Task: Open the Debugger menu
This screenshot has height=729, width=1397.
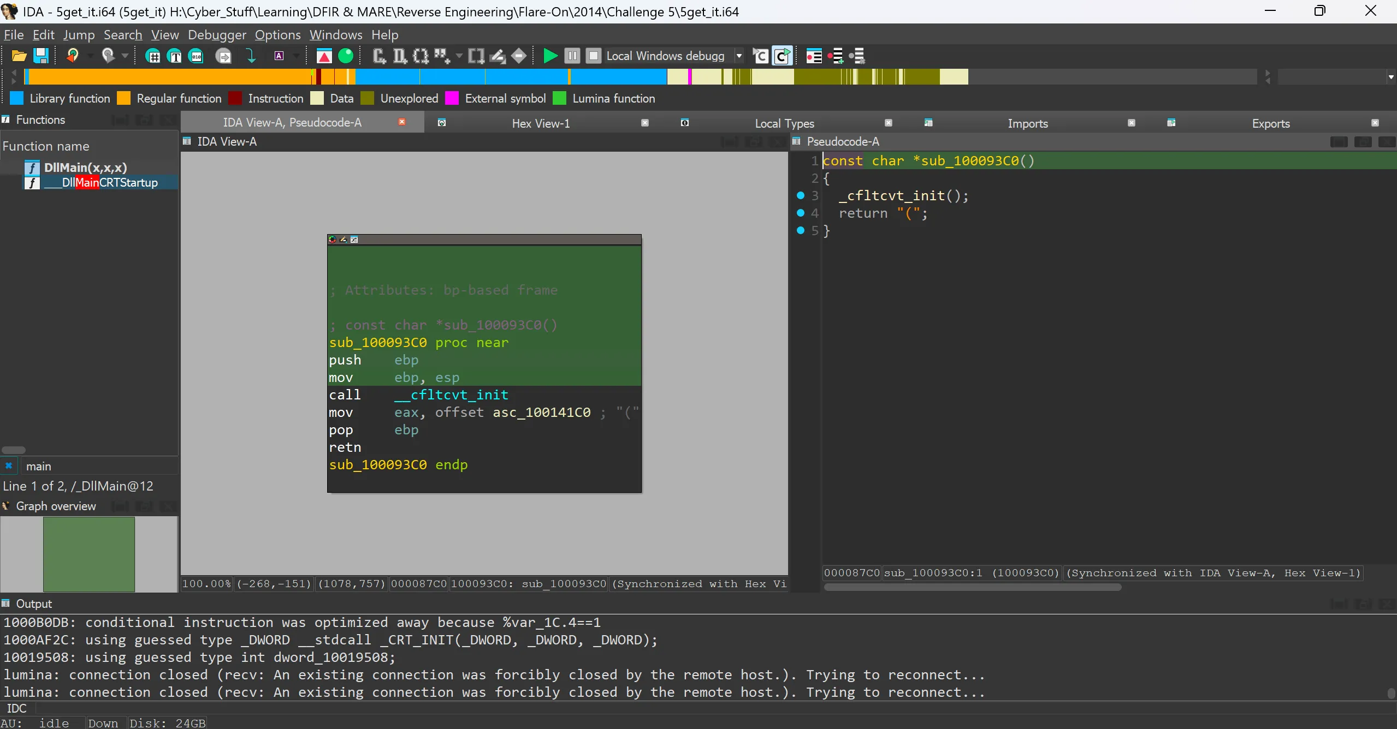Action: tap(217, 35)
